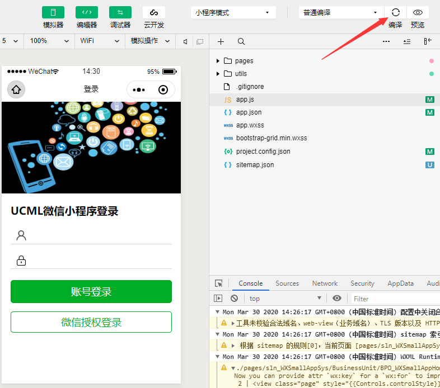Open file tree more options (…)

tap(386, 41)
